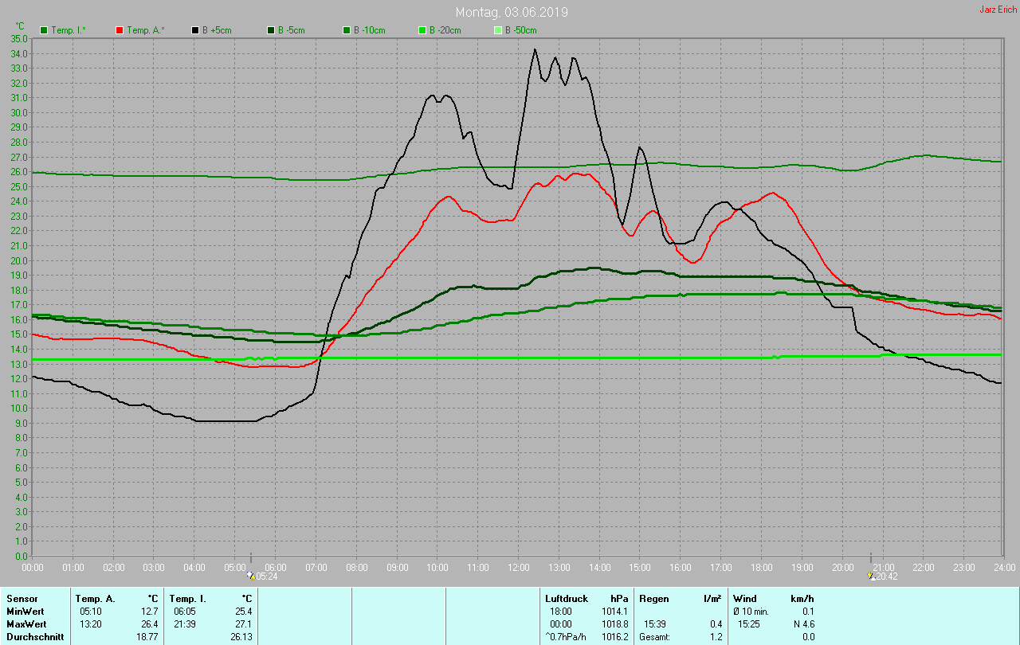This screenshot has width=1020, height=645.
Task: Click the black B +5cm legend square
Action: click(195, 30)
